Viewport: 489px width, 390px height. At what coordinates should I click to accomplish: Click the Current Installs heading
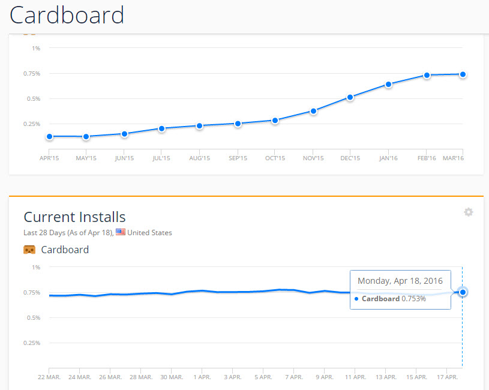tap(74, 217)
